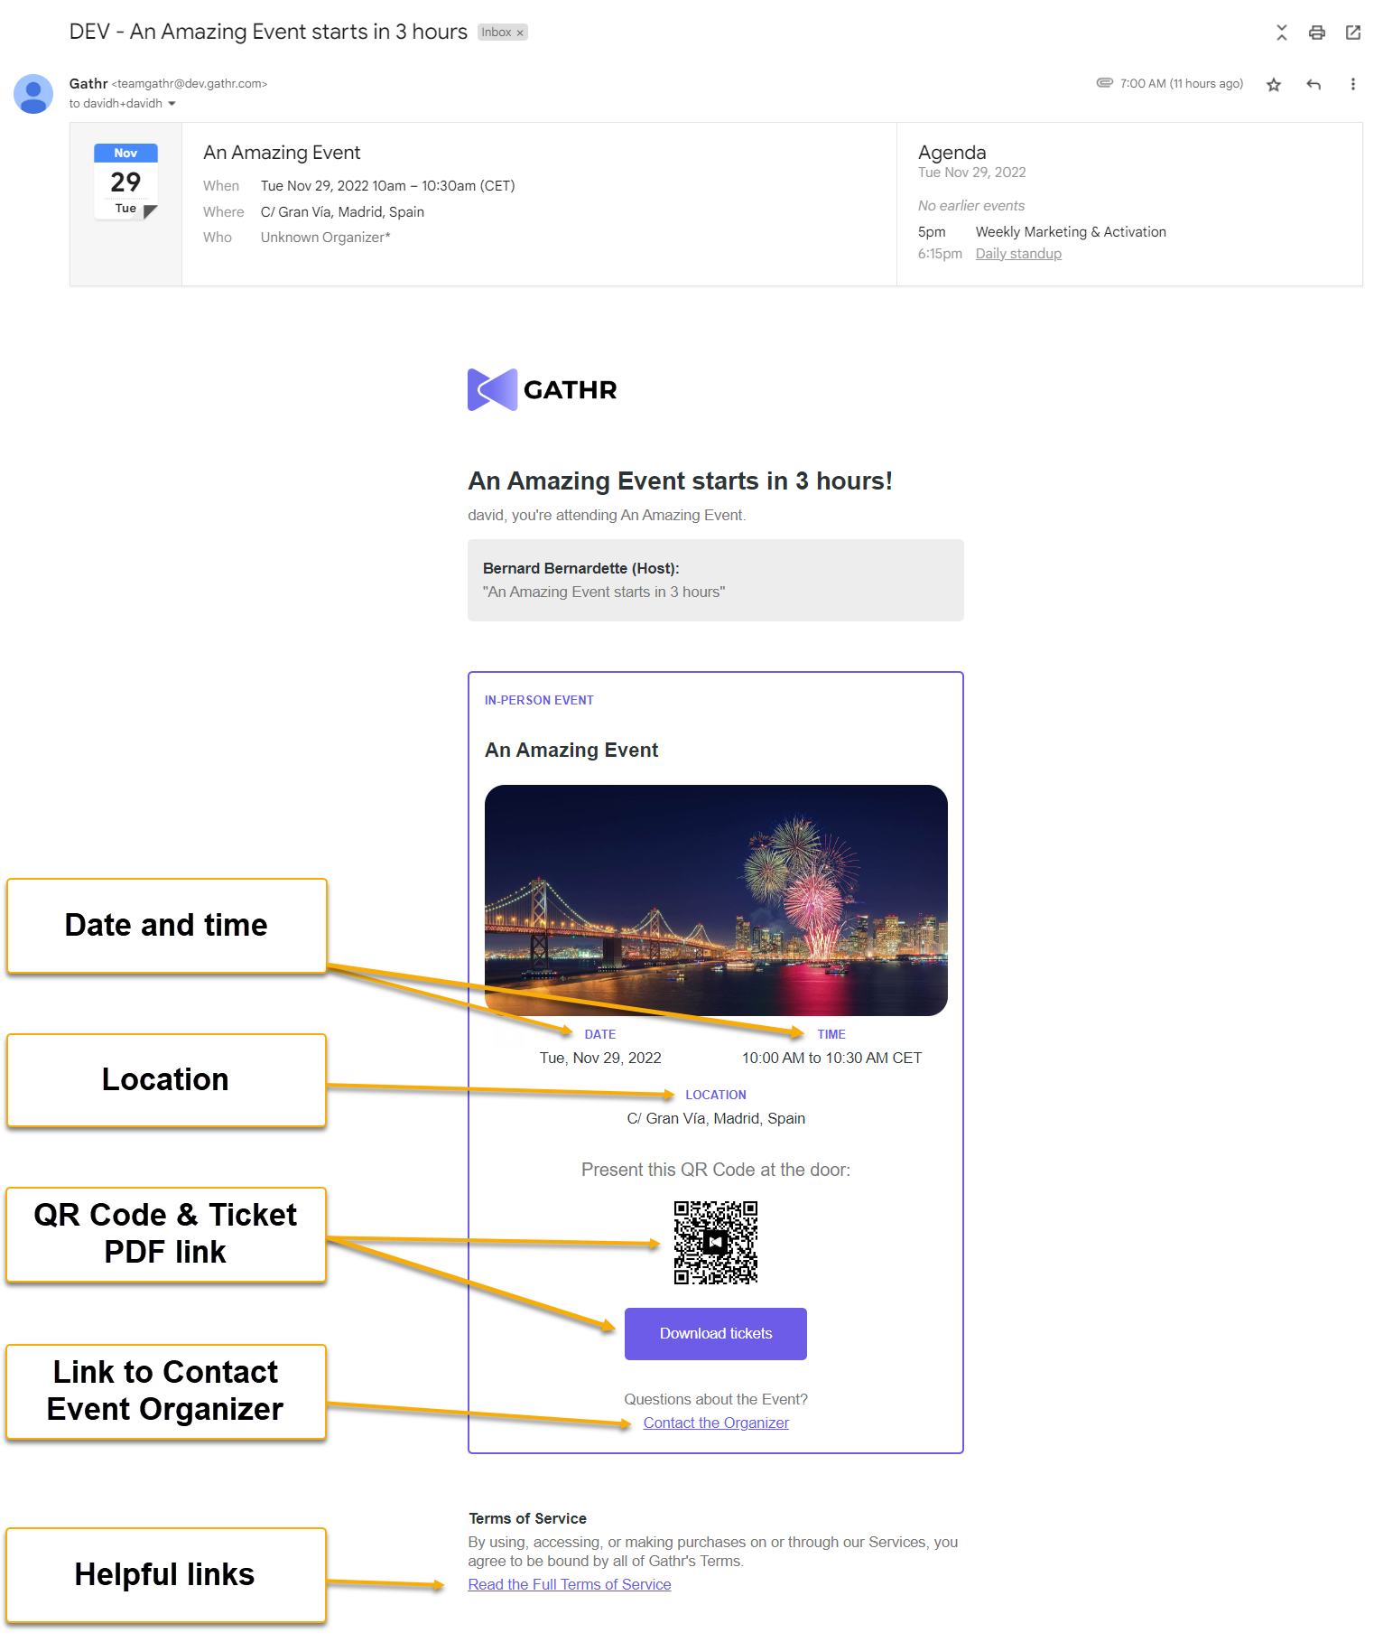Click the fireworks event banner image
This screenshot has height=1642, width=1374.
pyautogui.click(x=716, y=900)
